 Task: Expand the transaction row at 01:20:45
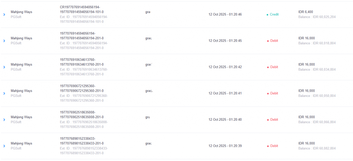[4, 41]
